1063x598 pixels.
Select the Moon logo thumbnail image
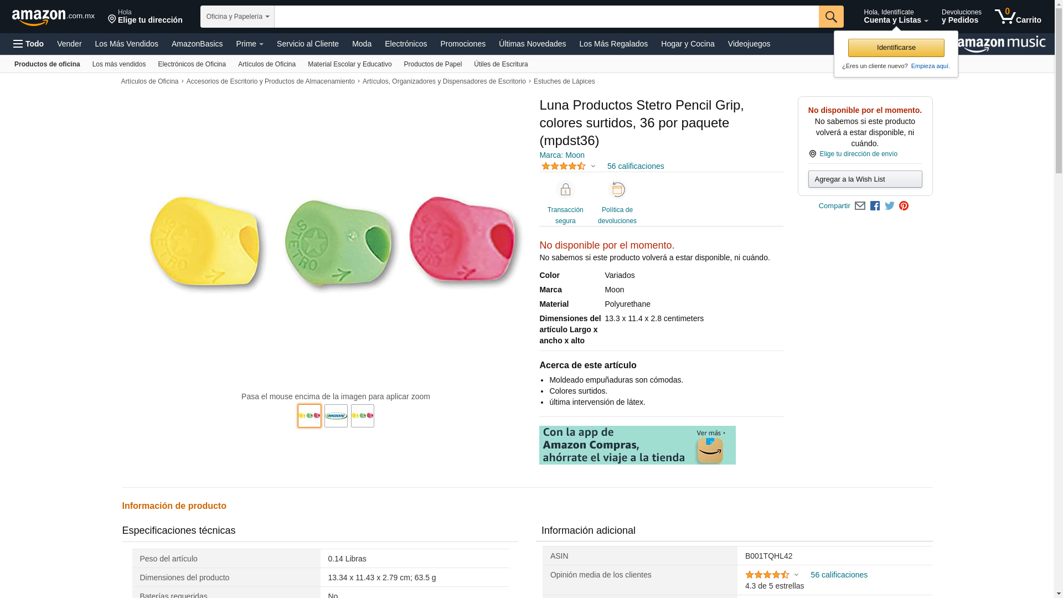click(x=336, y=416)
